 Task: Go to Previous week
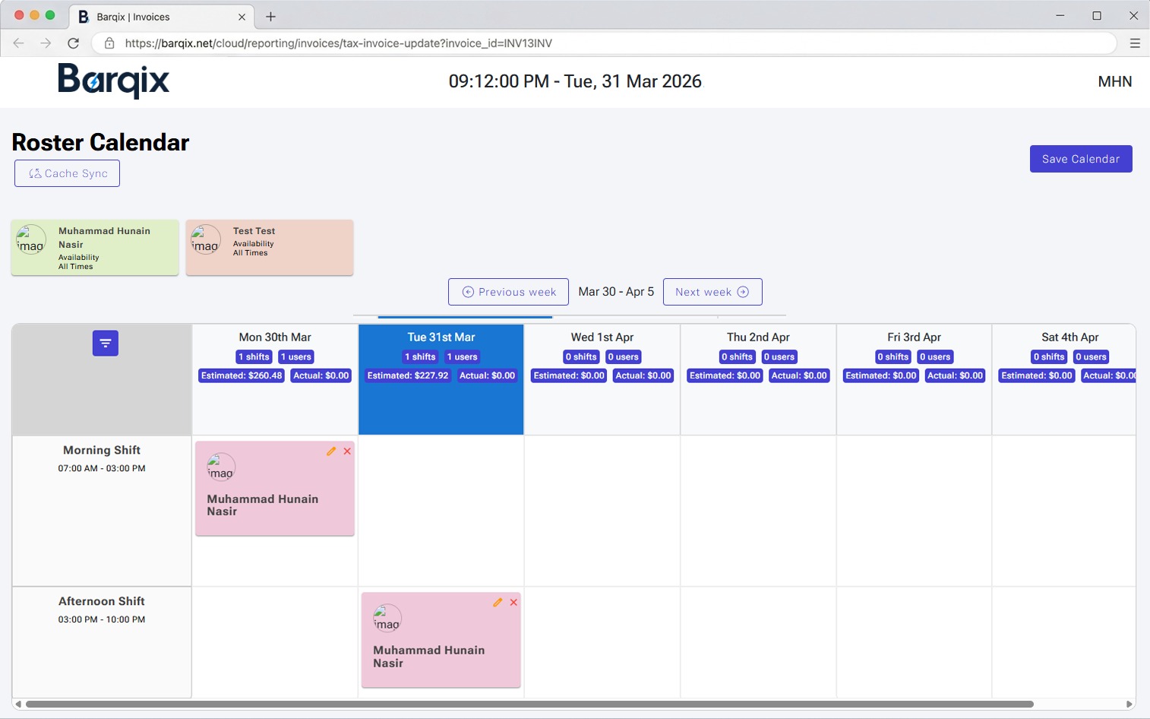[508, 292]
